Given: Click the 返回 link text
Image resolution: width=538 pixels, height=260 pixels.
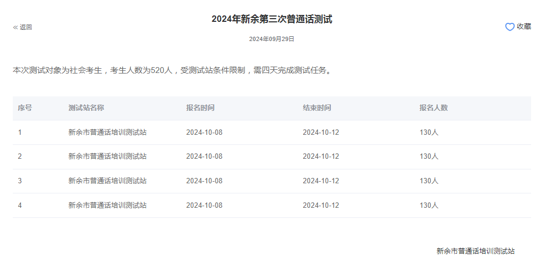Looking at the screenshot, I should click(26, 27).
